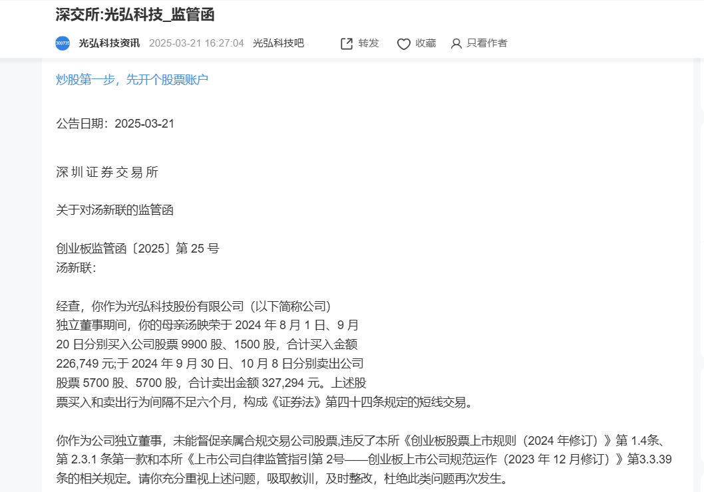Open the 炒股第一步，先开个股票账户 promo link
The image size is (704, 492).
(132, 80)
